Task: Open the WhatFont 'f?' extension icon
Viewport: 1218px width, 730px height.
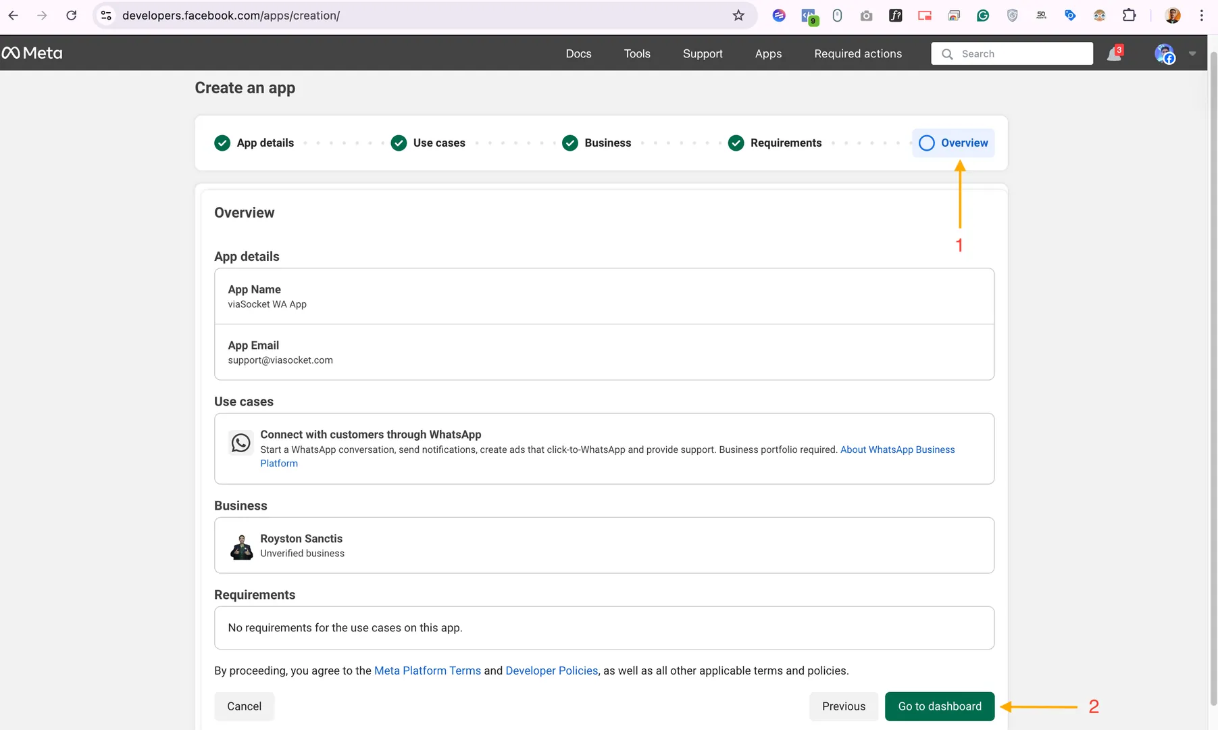Action: click(x=895, y=15)
